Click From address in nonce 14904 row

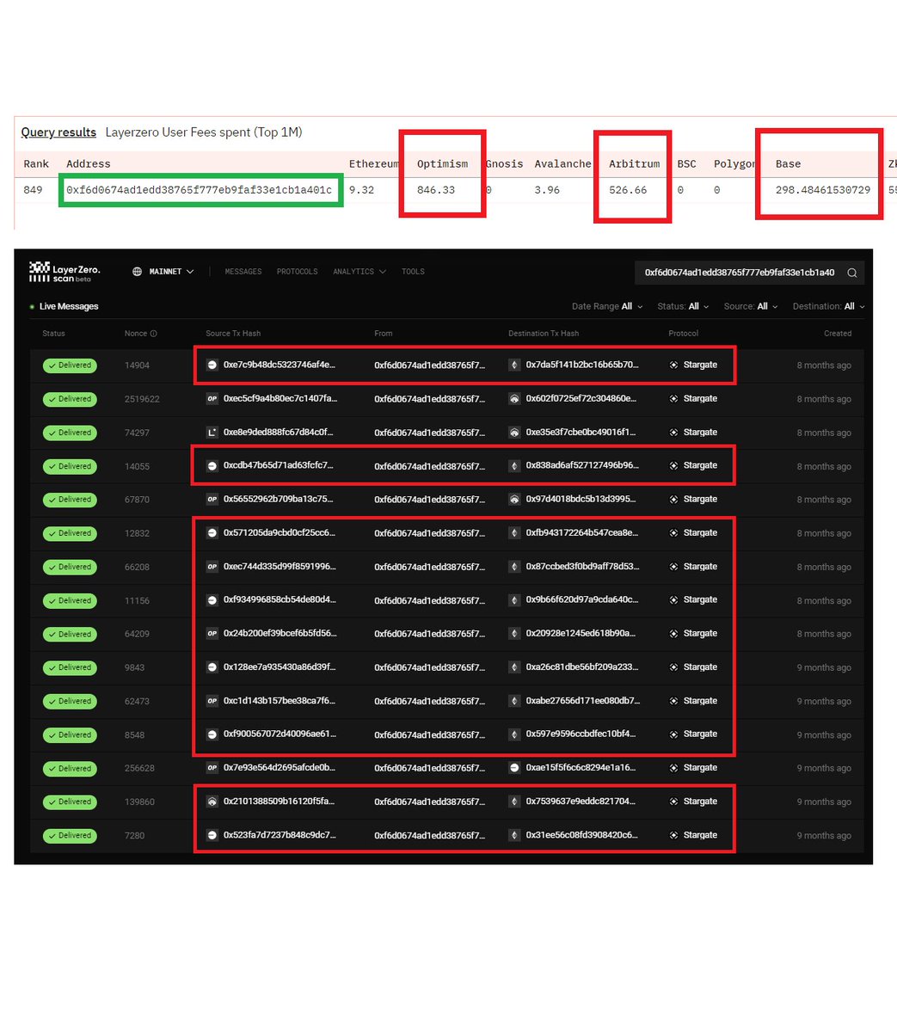(429, 365)
